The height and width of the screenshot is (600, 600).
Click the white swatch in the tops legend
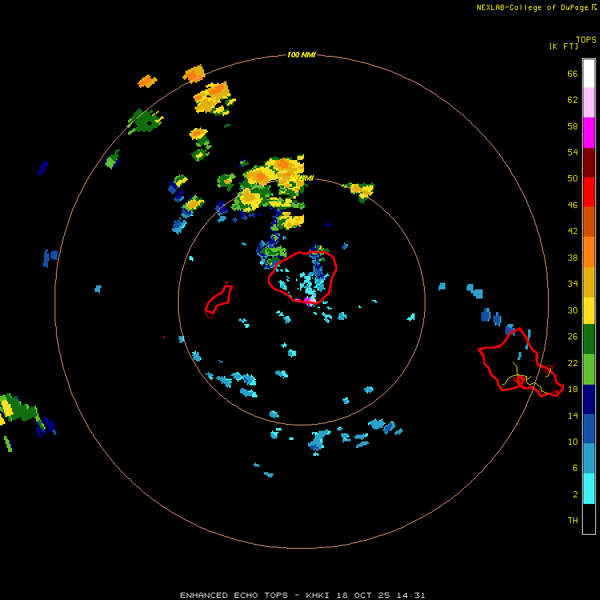pyautogui.click(x=589, y=73)
